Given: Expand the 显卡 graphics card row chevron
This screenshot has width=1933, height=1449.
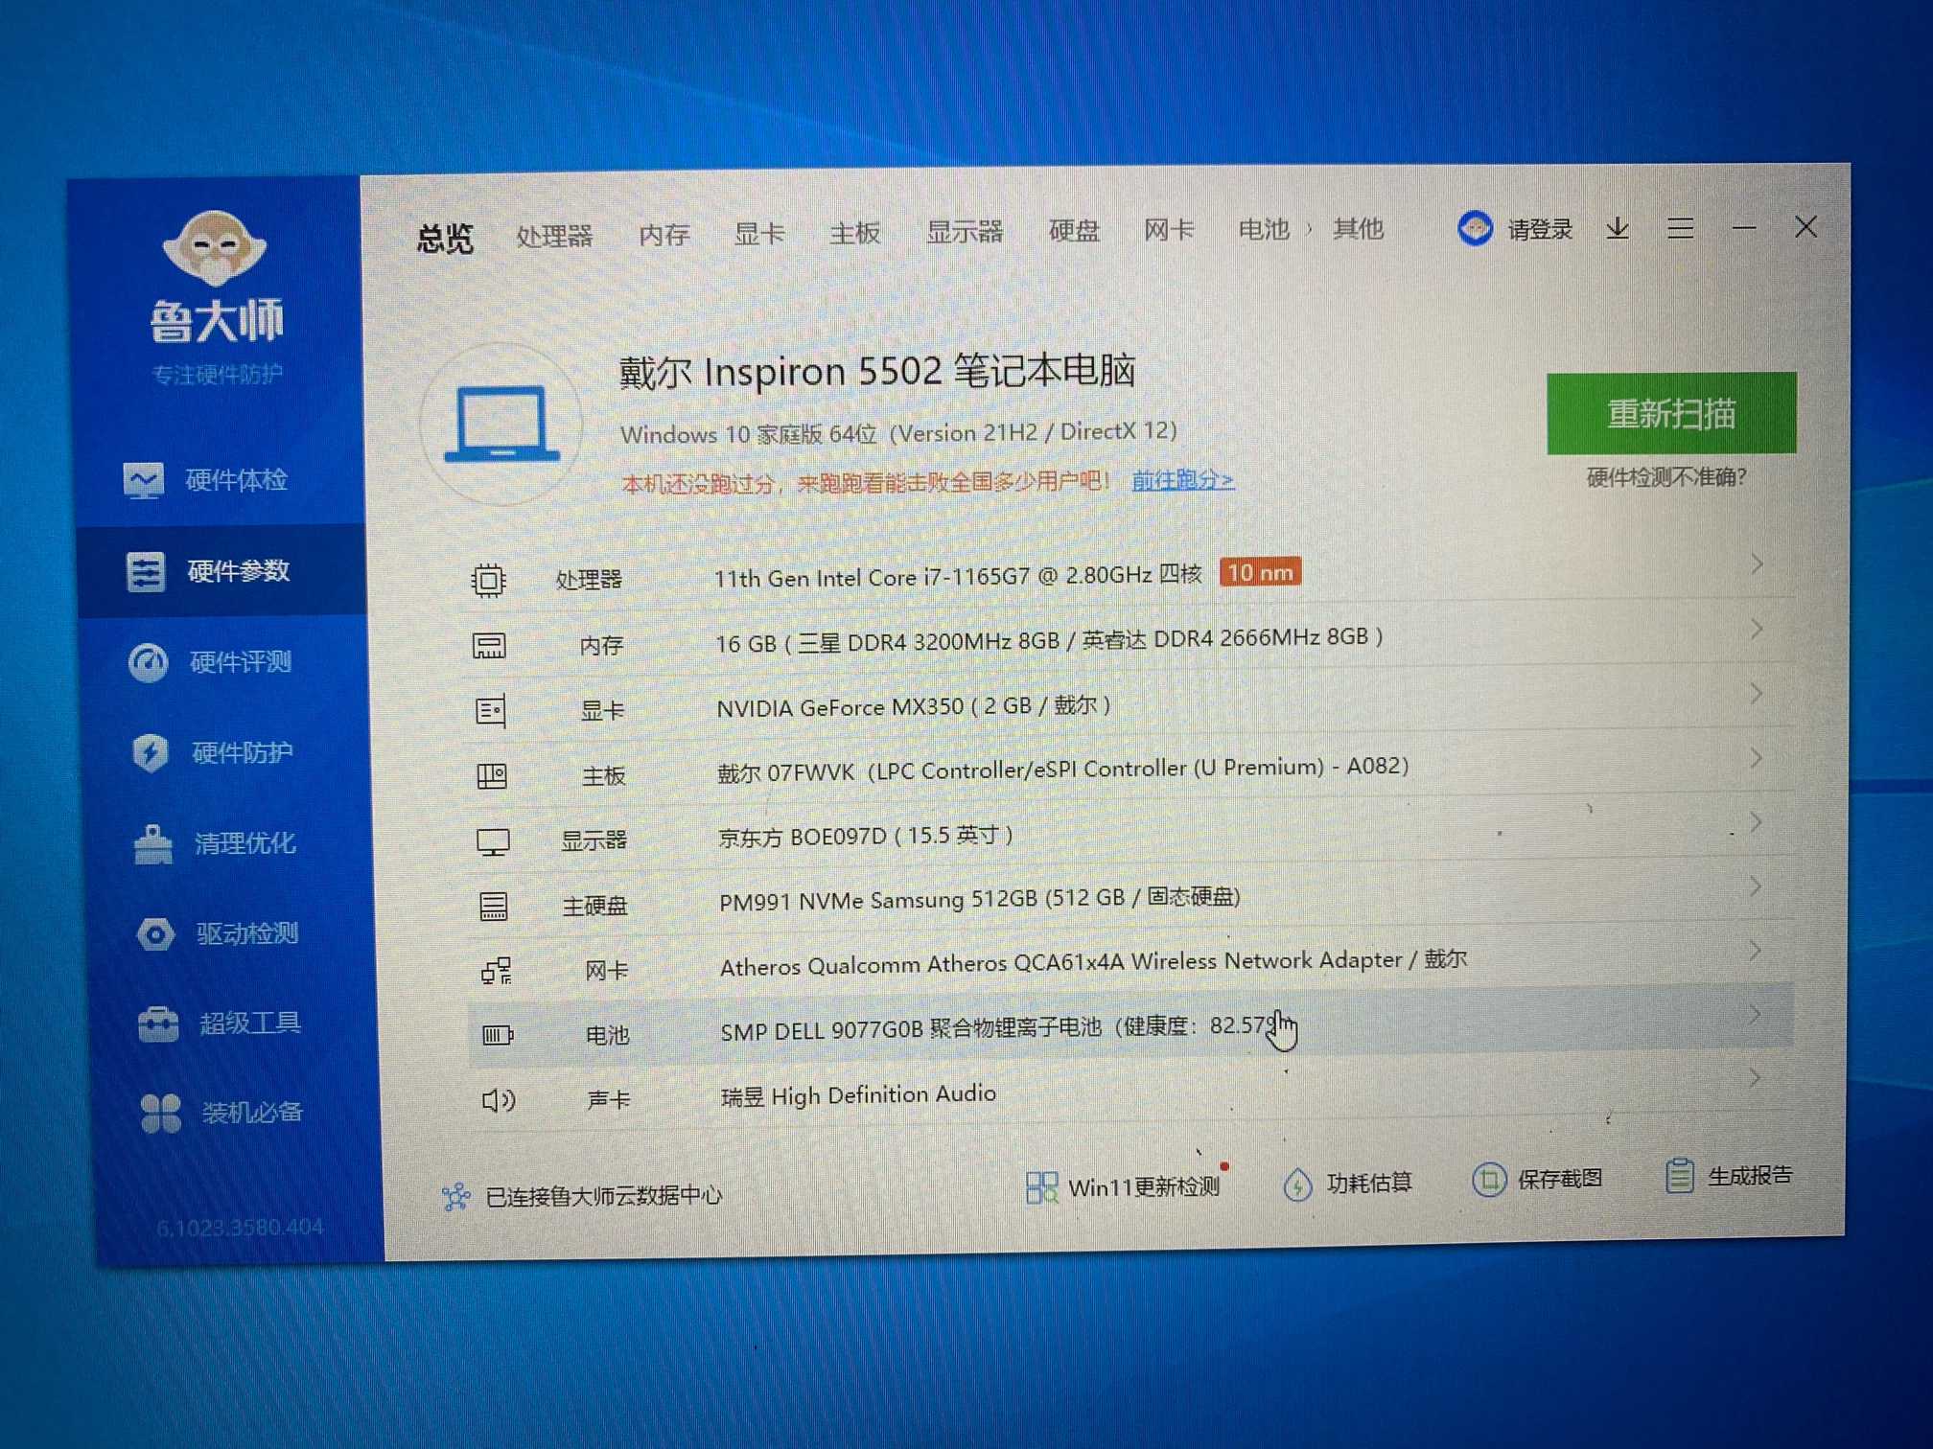Looking at the screenshot, I should (x=1756, y=693).
